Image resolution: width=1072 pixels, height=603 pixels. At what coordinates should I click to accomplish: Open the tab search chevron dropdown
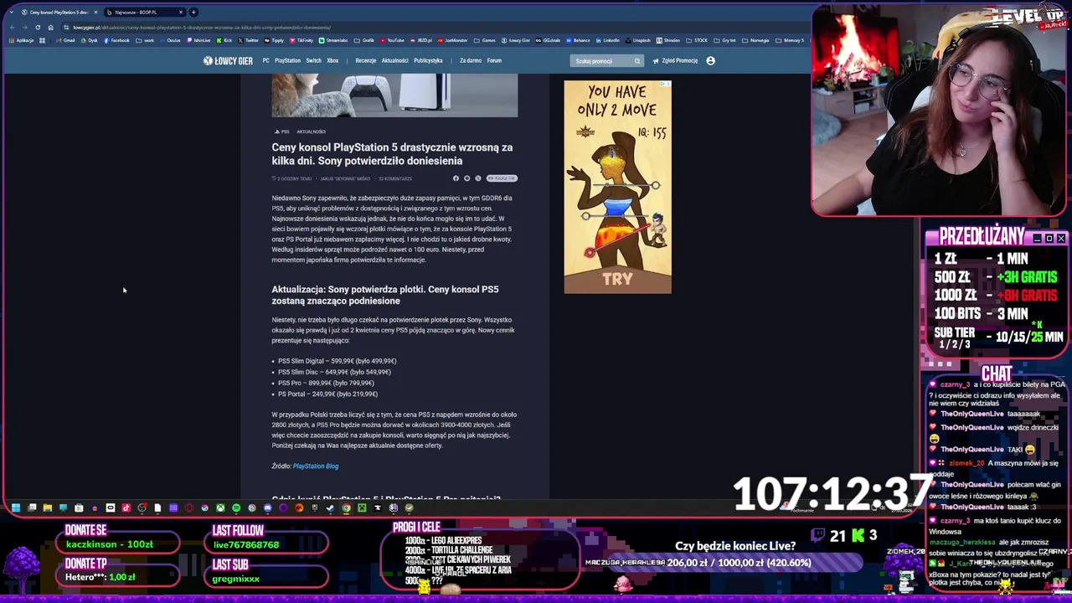[11, 12]
